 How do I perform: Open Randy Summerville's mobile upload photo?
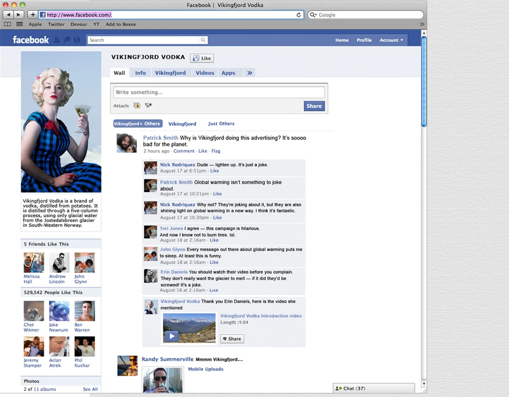point(163,380)
